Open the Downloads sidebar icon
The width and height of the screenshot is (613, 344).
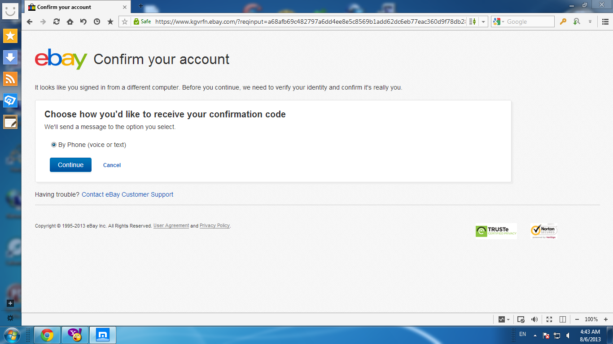pos(10,57)
